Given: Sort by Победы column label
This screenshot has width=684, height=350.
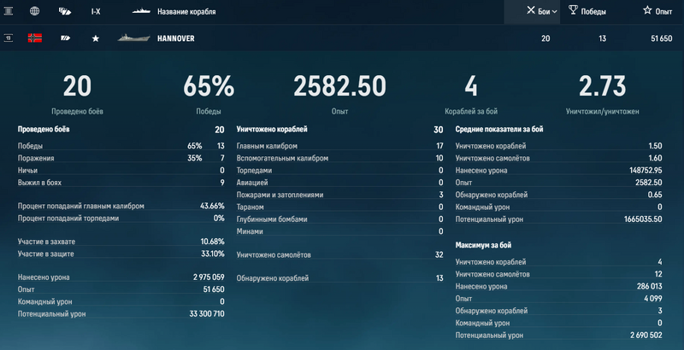Looking at the screenshot, I should [598, 12].
